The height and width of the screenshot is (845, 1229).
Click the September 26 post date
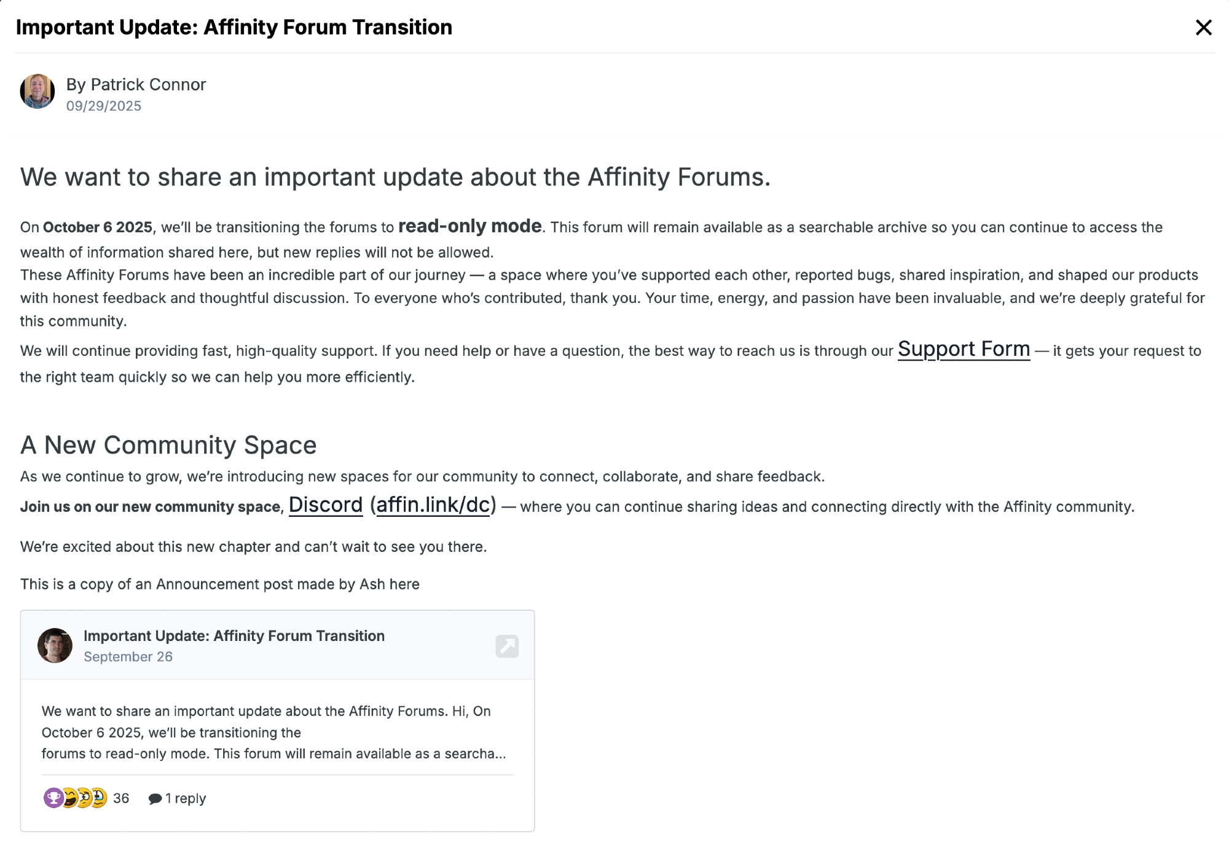click(128, 657)
